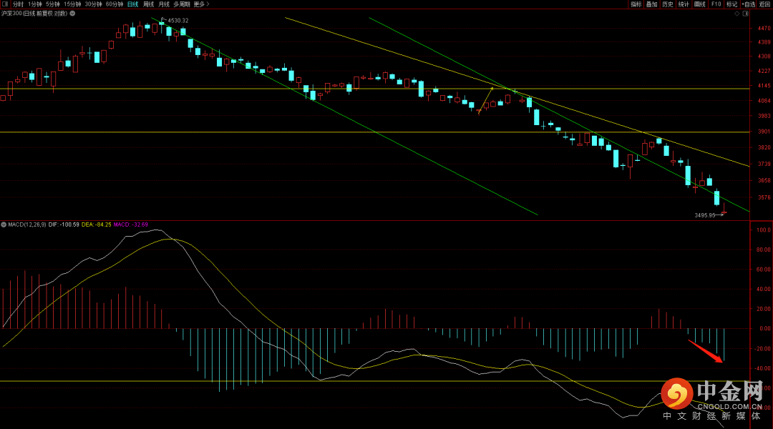
Task: Click the panel layout icon at top-left
Action: [x=4, y=4]
